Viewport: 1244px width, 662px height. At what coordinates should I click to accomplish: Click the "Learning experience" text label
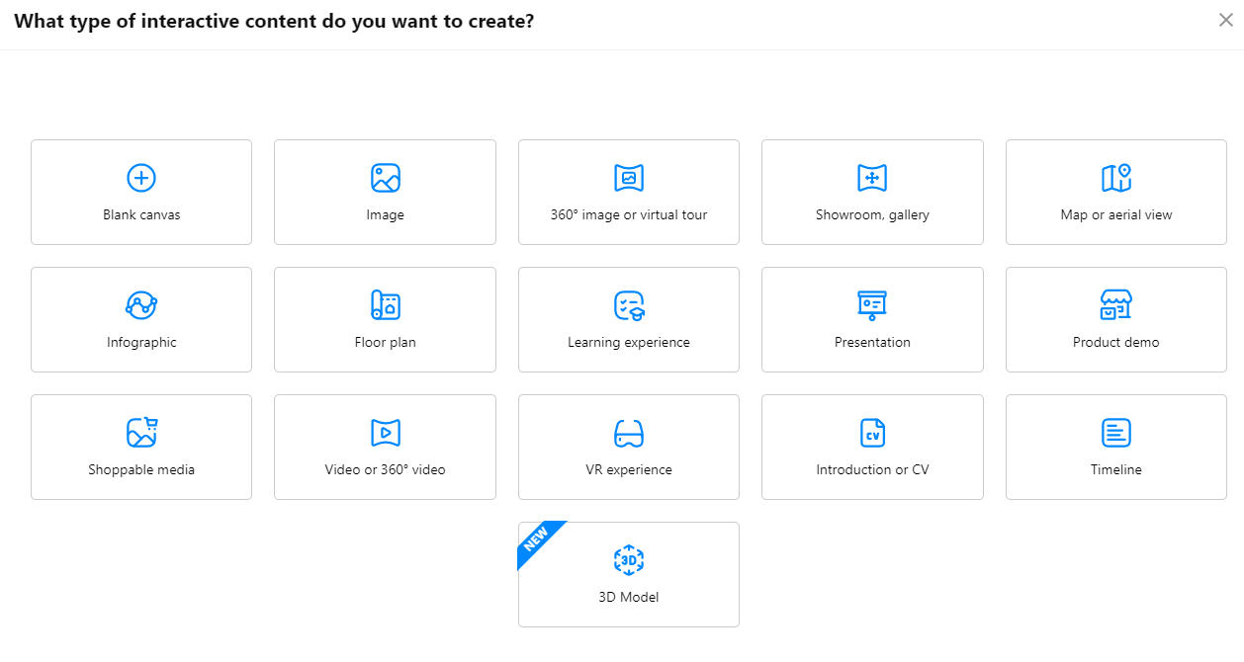[x=629, y=343]
